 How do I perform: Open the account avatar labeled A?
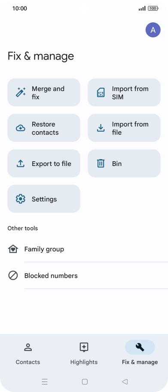tap(153, 30)
